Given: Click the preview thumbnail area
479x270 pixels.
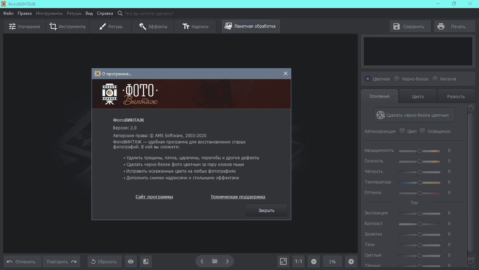Looking at the screenshot, I should 418,52.
